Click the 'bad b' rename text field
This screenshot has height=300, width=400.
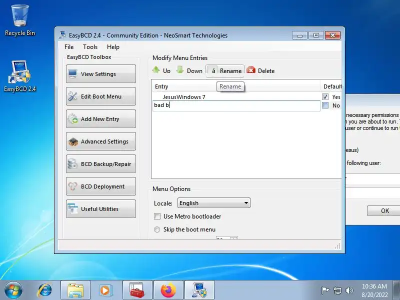coord(236,105)
